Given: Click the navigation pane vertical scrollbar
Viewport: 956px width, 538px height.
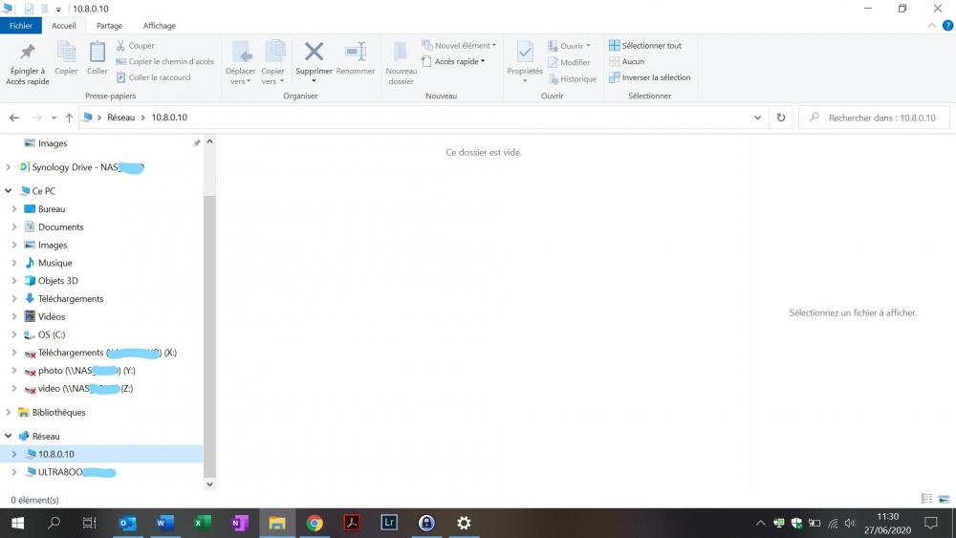Looking at the screenshot, I should coord(210,334).
